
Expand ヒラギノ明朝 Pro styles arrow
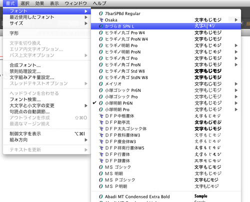pyautogui.click(x=236, y=45)
